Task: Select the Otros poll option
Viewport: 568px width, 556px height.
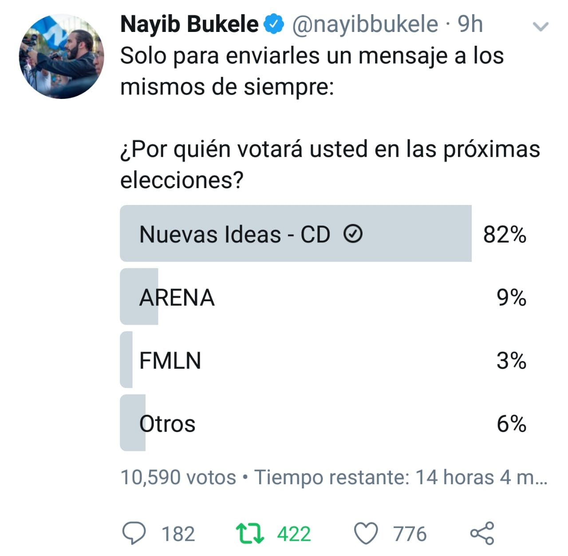Action: [324, 423]
